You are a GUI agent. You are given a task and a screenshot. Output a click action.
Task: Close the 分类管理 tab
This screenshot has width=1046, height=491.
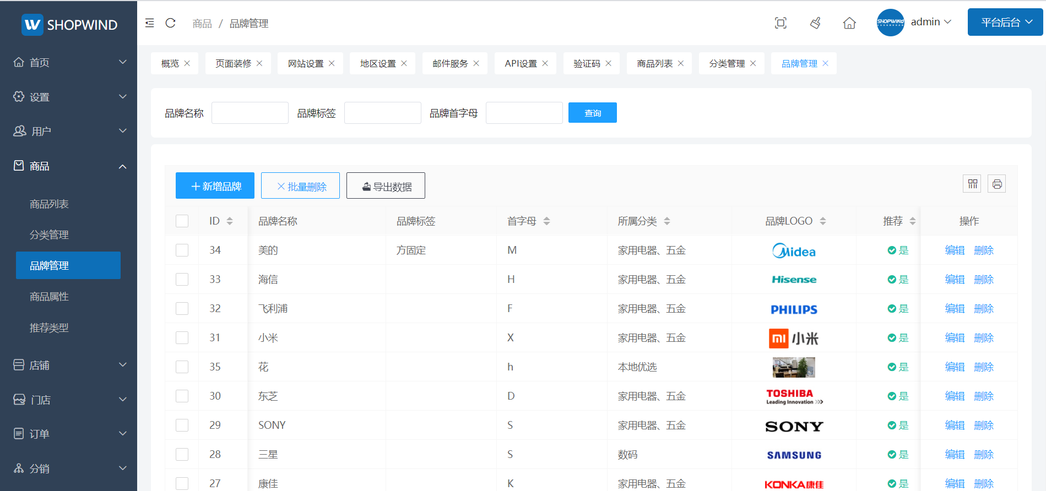[753, 63]
